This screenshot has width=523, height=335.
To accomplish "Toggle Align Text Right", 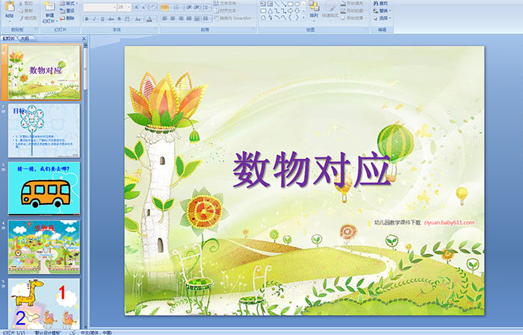I will click(x=181, y=19).
